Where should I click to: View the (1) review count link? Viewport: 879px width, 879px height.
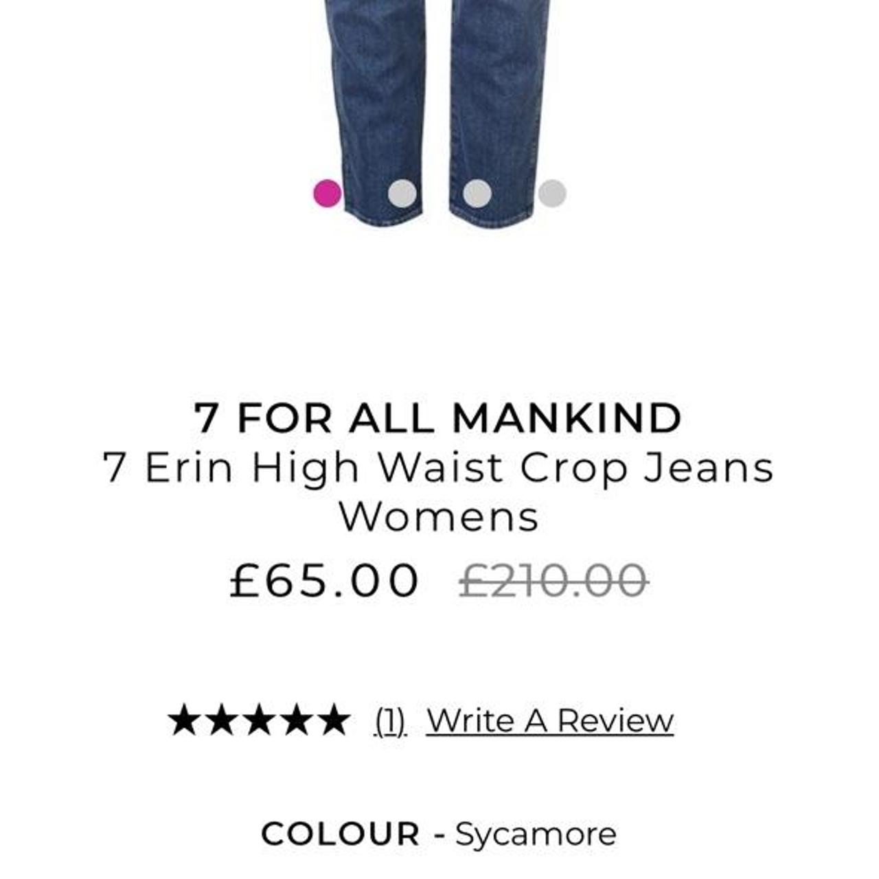[x=391, y=722]
